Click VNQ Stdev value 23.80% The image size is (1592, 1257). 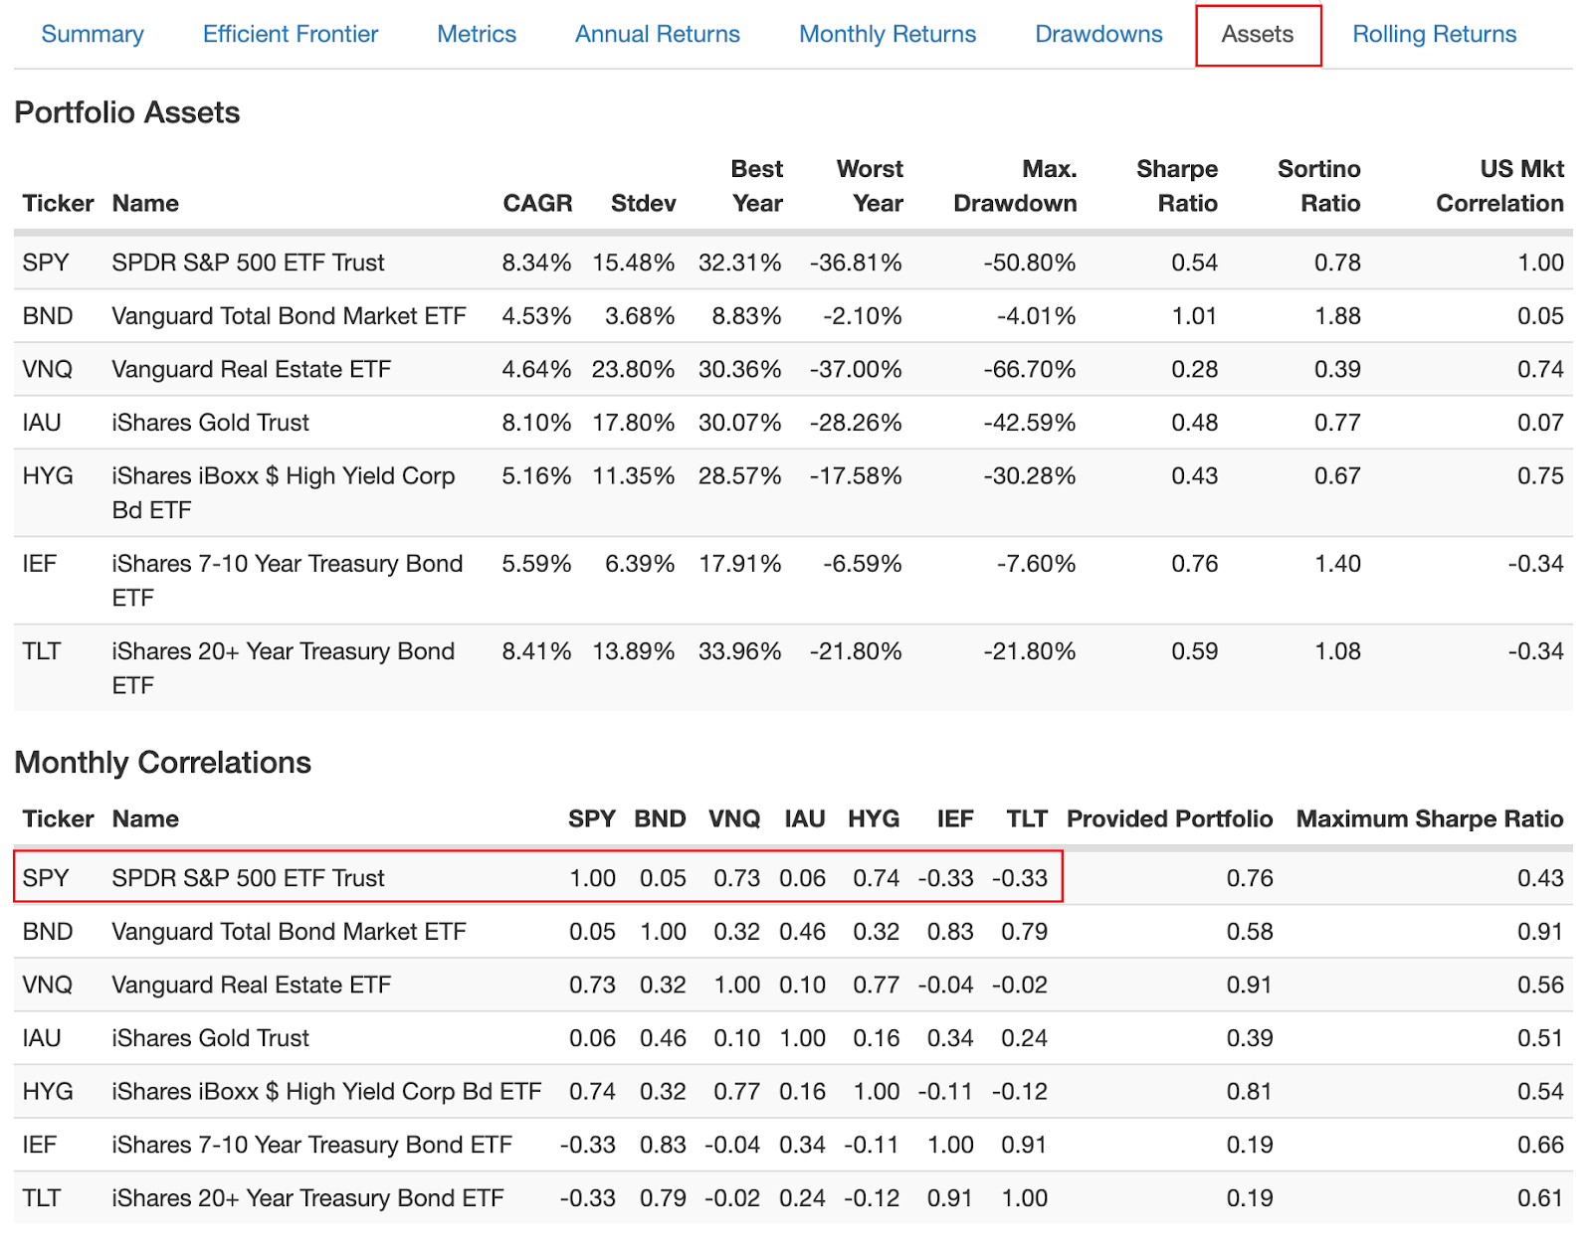[x=633, y=369]
